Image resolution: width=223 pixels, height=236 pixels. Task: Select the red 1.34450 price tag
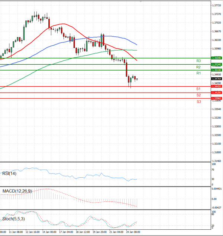pyautogui.click(x=216, y=86)
